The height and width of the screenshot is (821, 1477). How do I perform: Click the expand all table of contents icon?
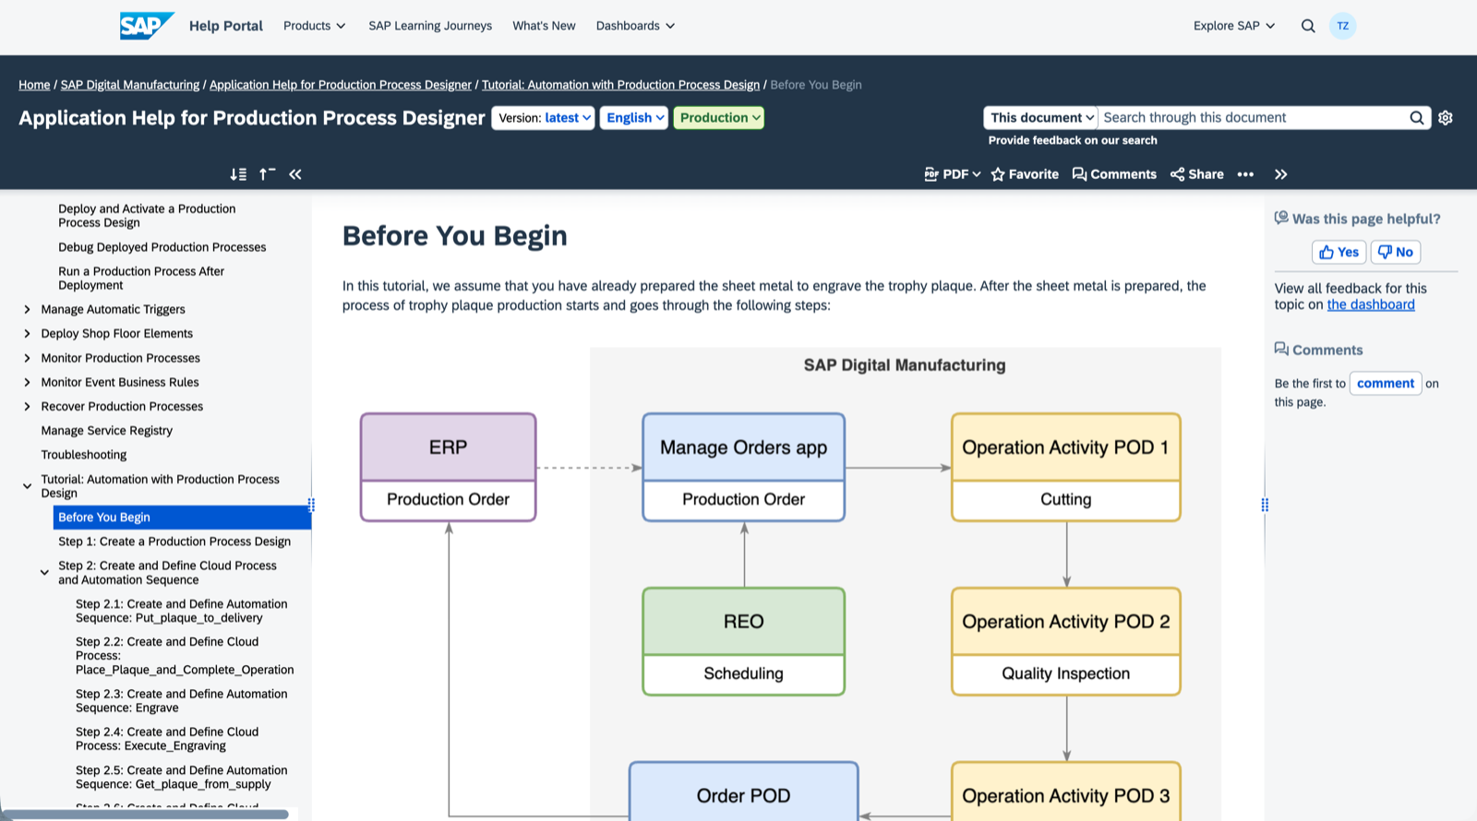click(238, 174)
